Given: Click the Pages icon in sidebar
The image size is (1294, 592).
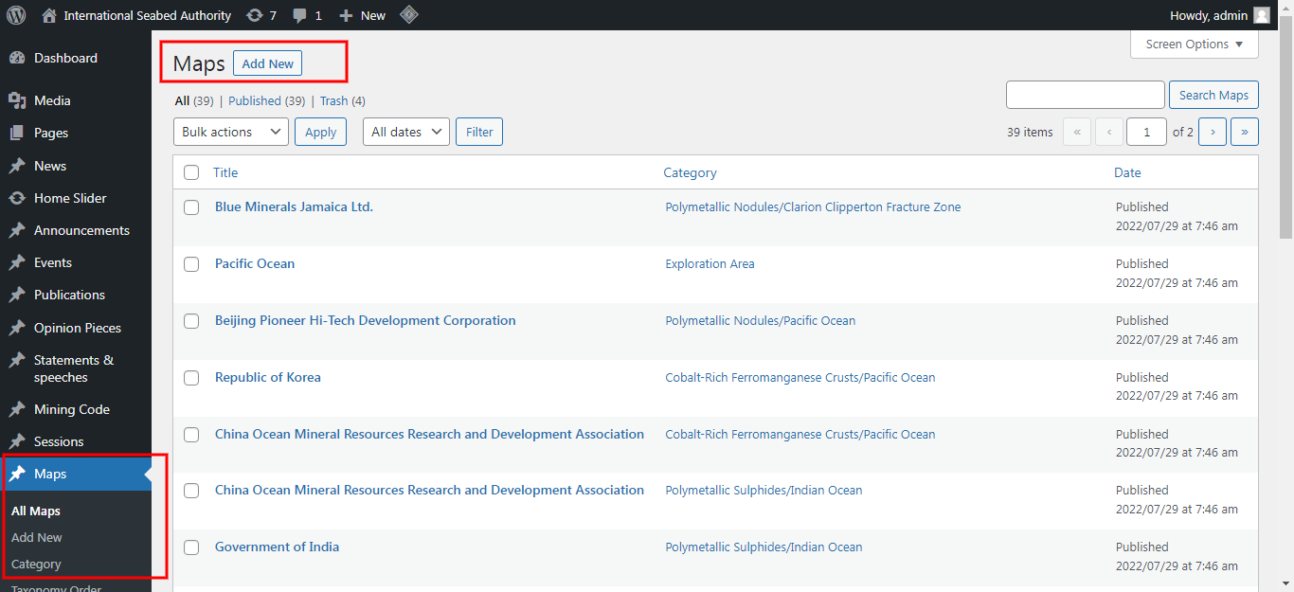Looking at the screenshot, I should [x=16, y=133].
